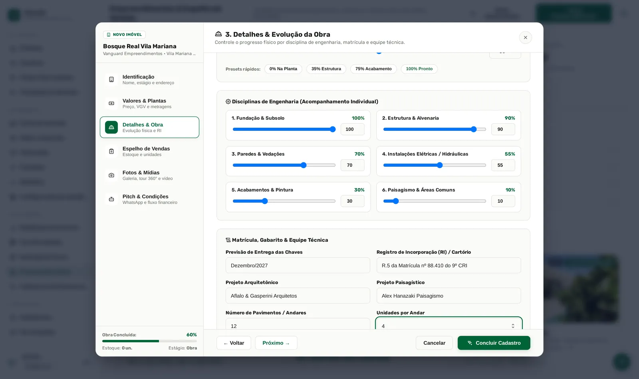Click the Estrutura & Alvenaria value field

503,129
